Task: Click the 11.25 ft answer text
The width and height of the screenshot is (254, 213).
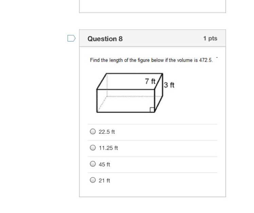Action: click(108, 148)
